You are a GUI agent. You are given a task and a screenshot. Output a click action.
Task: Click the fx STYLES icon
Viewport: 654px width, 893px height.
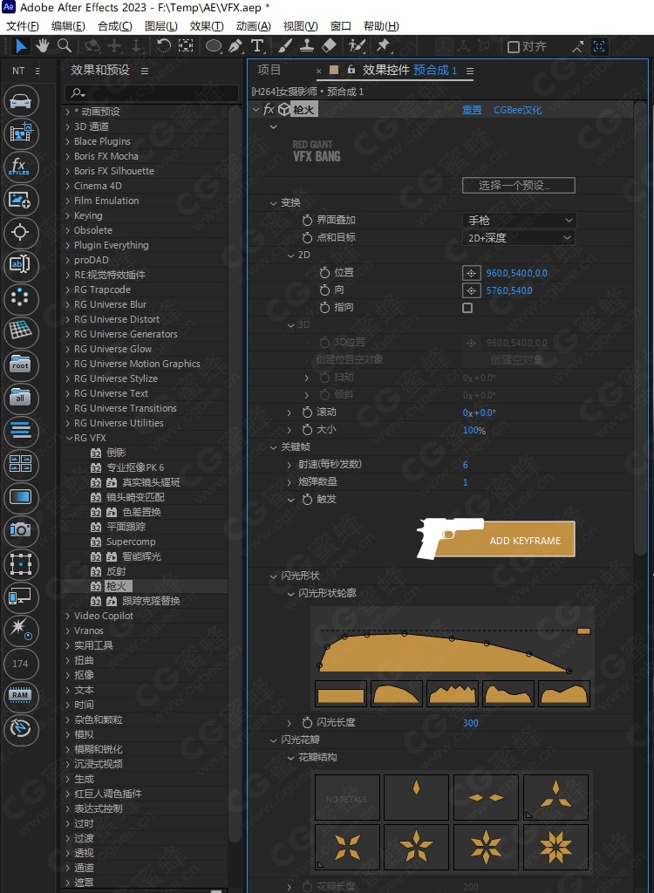(x=21, y=167)
